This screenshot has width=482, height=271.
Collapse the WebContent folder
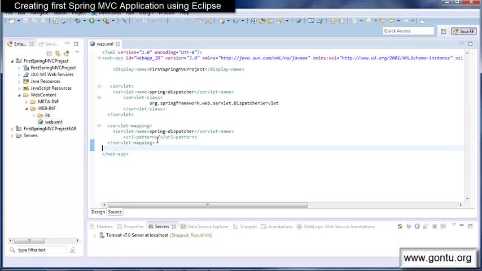(x=19, y=95)
